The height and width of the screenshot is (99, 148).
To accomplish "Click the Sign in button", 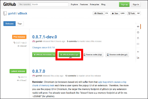I will tap(136, 5).
